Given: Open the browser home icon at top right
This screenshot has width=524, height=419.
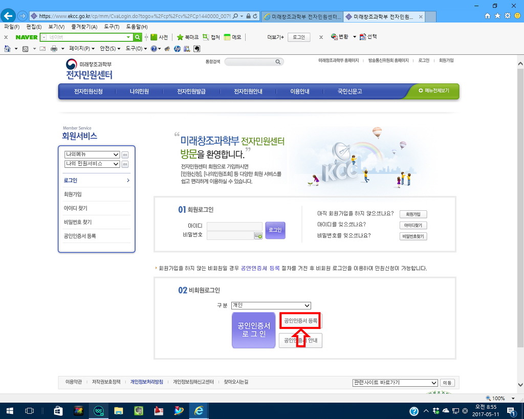Looking at the screenshot, I should [x=488, y=16].
